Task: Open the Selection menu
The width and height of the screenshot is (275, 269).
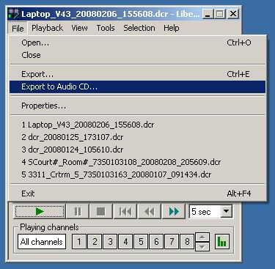Action: coord(139,28)
